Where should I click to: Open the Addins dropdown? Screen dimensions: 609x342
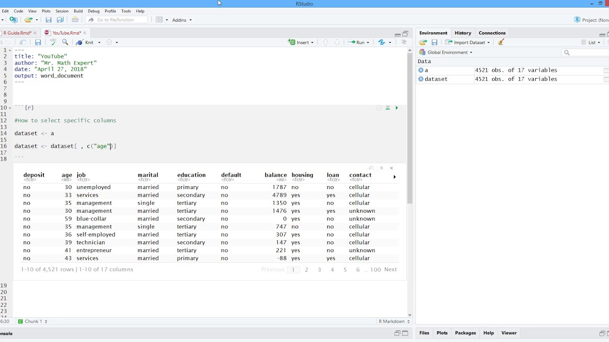coord(182,20)
